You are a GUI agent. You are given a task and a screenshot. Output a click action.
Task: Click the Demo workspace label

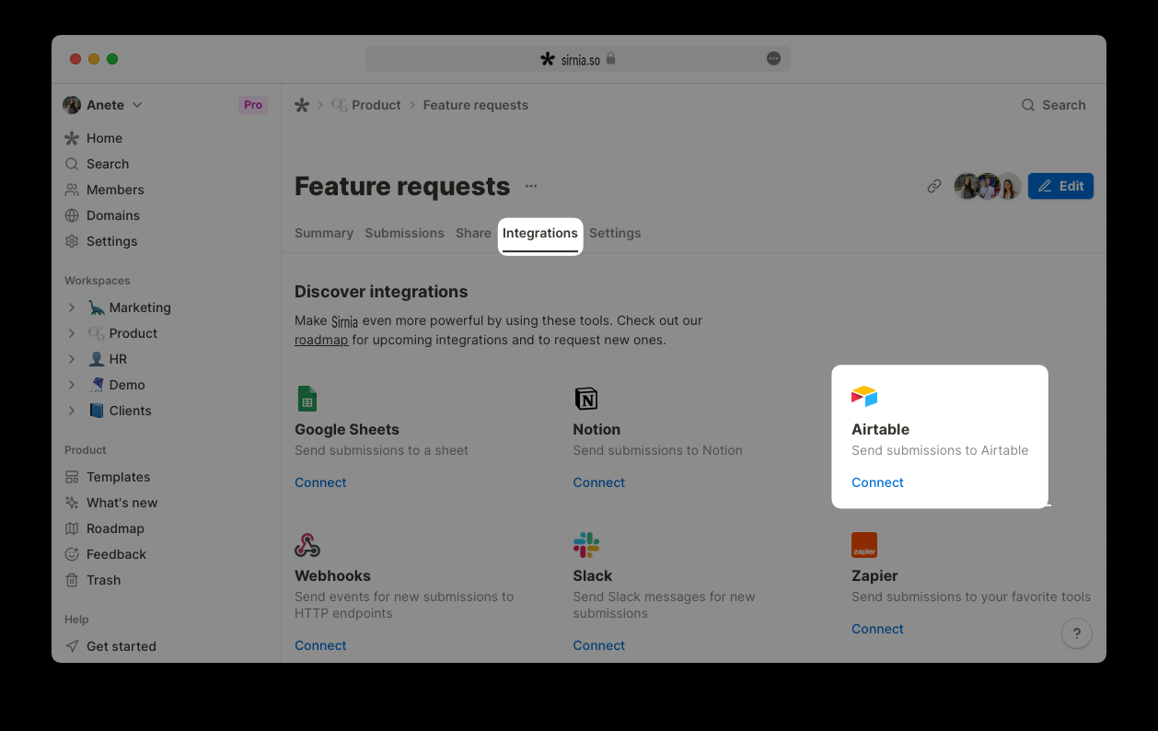point(127,385)
